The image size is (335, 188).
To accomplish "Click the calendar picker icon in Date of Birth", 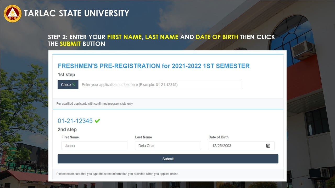I will (268, 146).
